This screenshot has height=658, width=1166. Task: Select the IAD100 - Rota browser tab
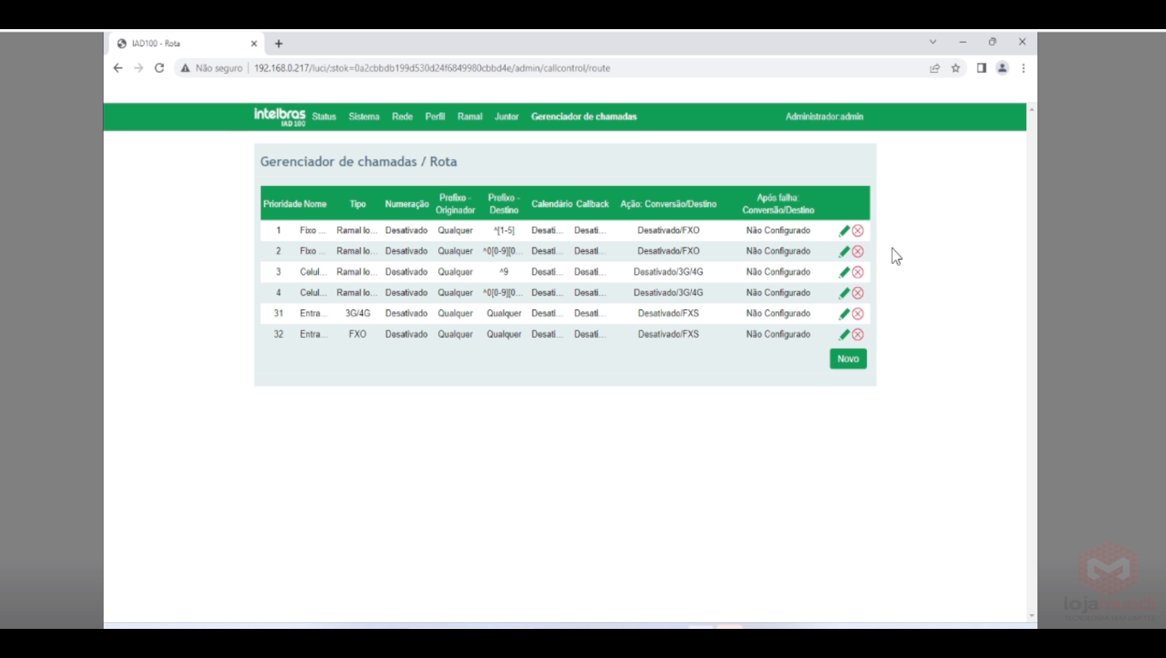click(x=186, y=44)
